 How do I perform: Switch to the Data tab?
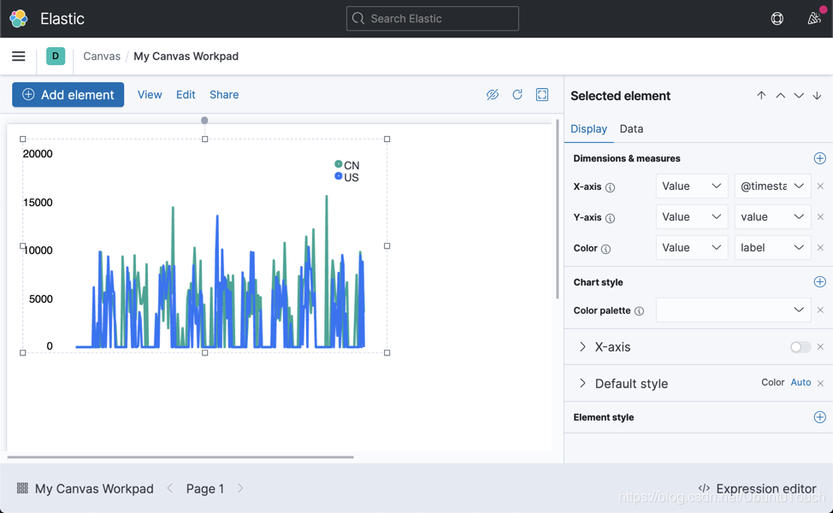click(631, 129)
